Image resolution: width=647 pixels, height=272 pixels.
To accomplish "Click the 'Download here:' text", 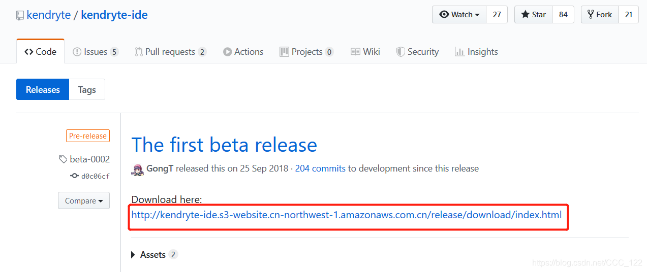I will (x=167, y=199).
